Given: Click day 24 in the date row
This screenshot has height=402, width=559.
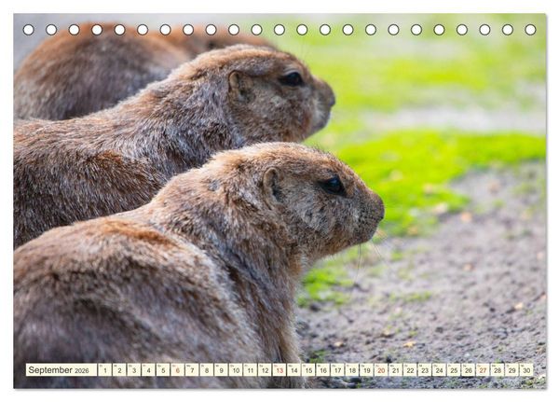Looking at the screenshot, I should (x=440, y=370).
